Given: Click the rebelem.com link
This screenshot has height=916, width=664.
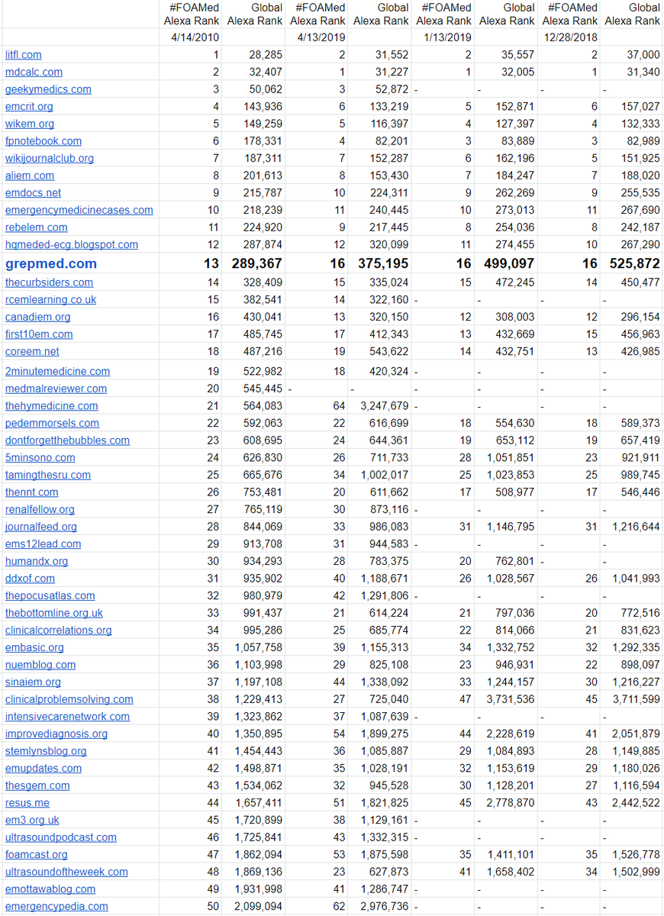Looking at the screenshot, I should click(36, 227).
